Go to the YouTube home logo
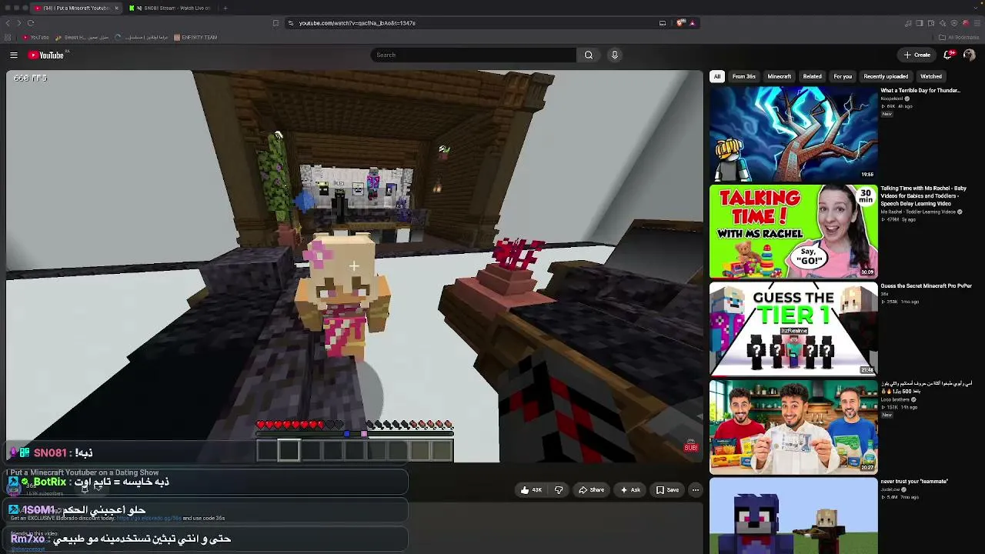Viewport: 985px width, 554px height. [48, 55]
